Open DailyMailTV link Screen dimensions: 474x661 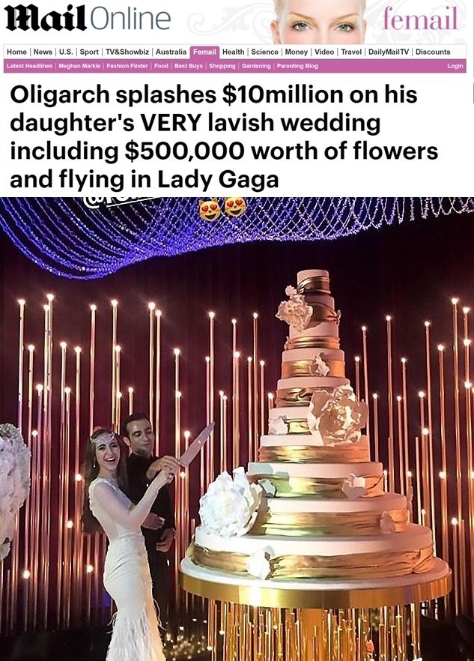389,52
